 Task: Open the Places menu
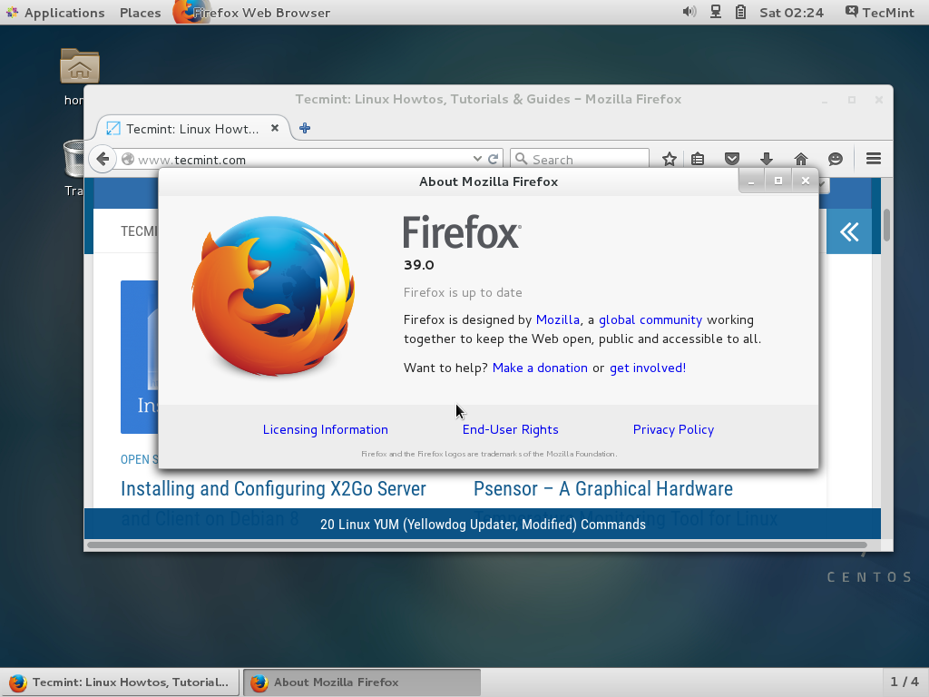141,13
